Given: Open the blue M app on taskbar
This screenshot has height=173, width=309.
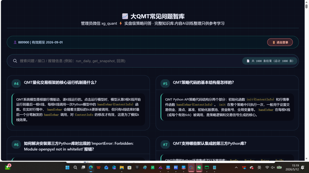Looking at the screenshot, I should point(176,168).
